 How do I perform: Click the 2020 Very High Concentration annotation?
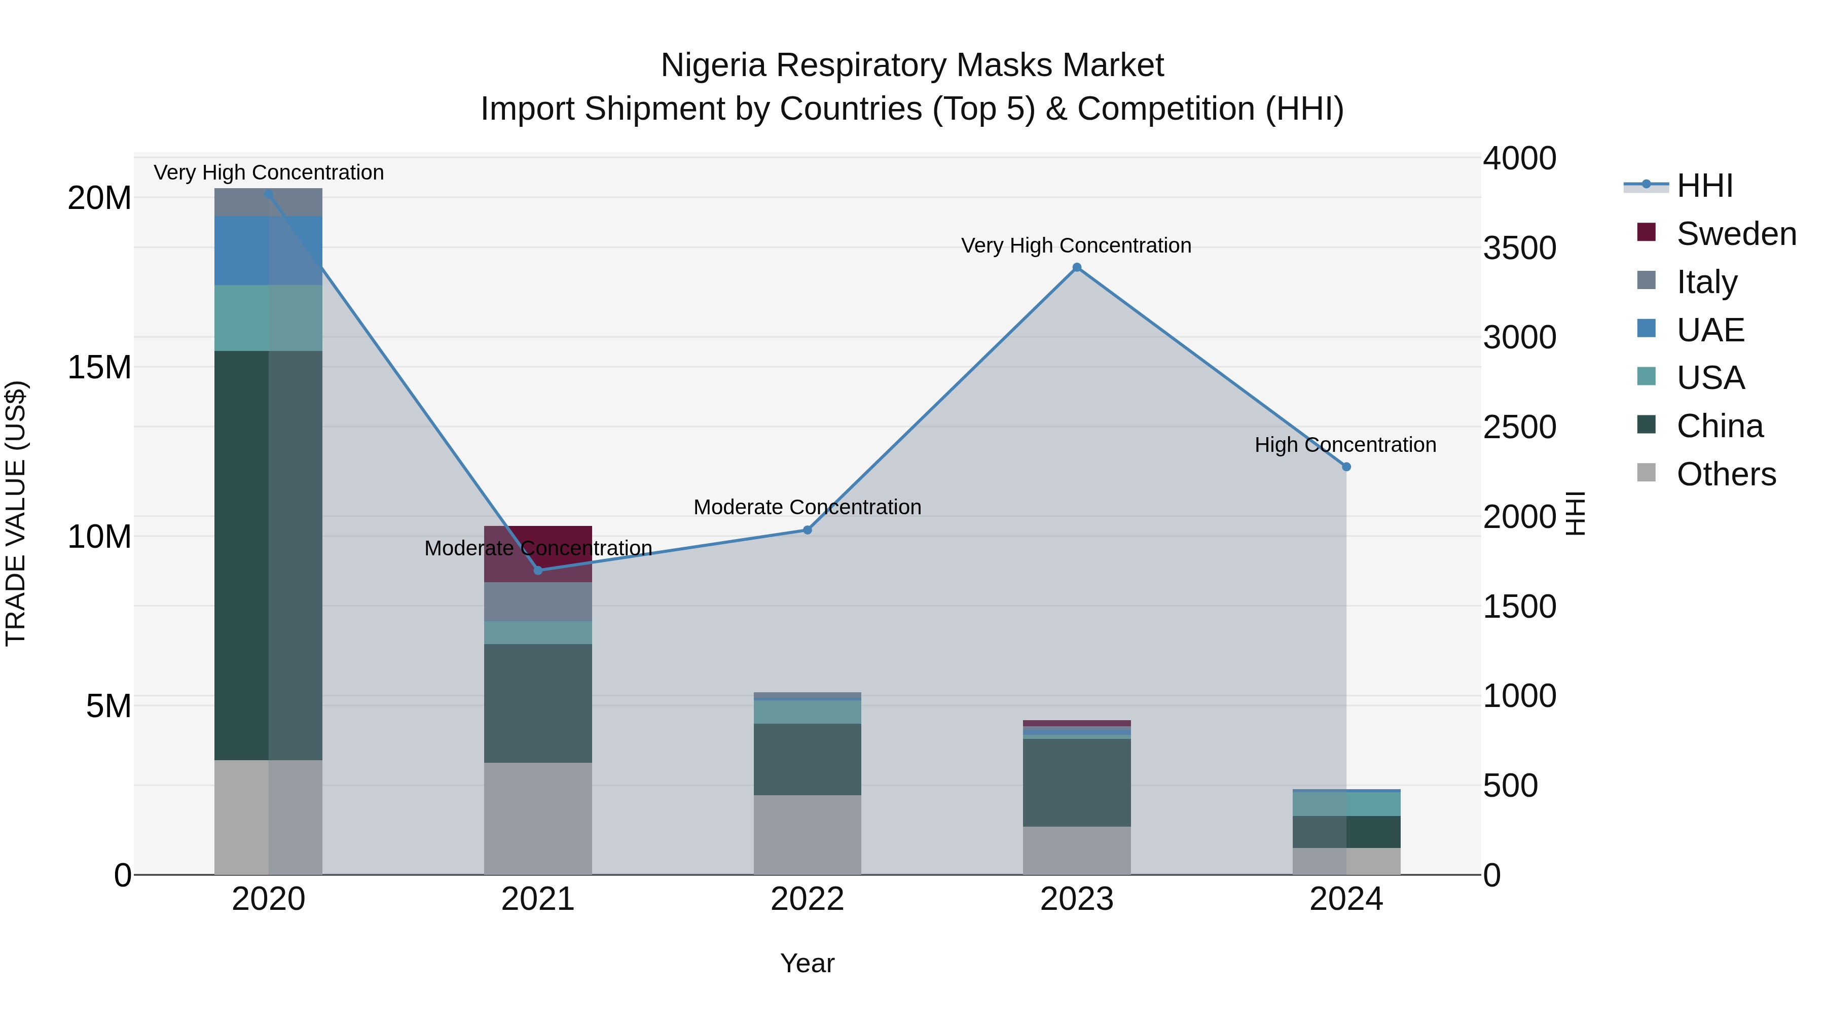[x=269, y=172]
